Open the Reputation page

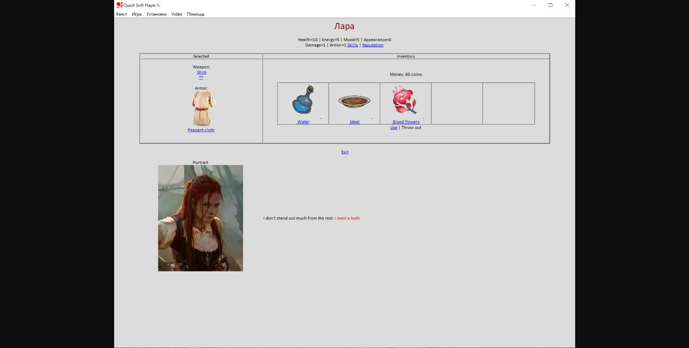[x=372, y=45]
